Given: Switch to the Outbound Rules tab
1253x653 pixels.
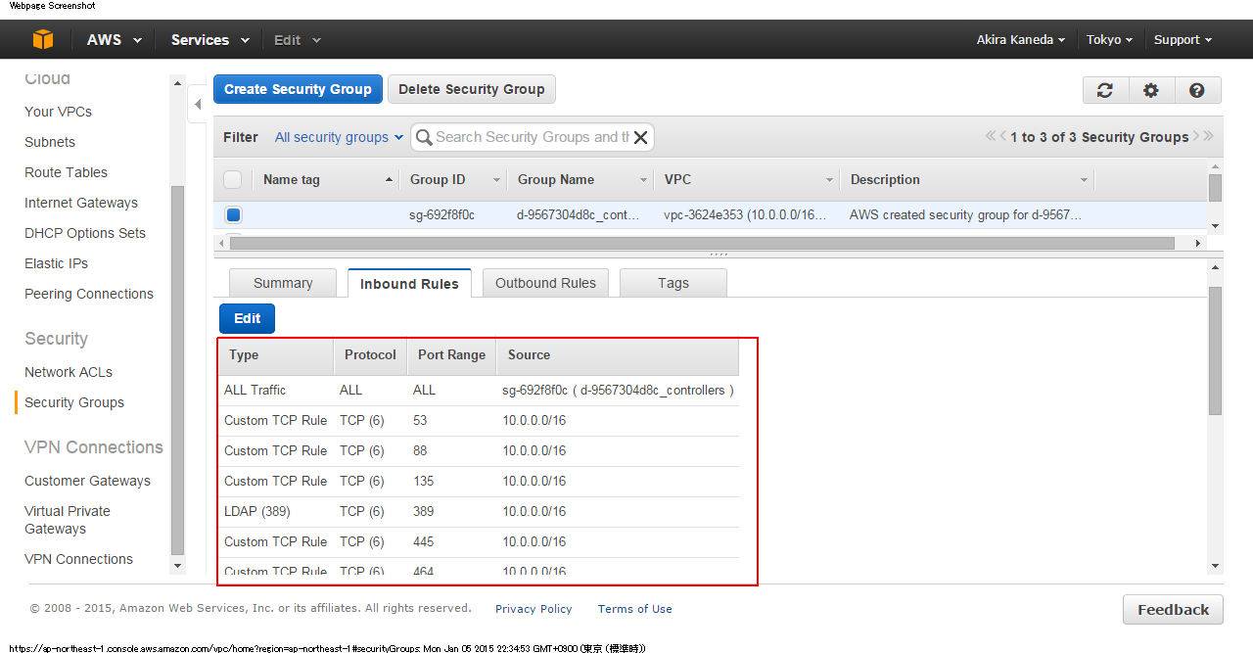Looking at the screenshot, I should click(x=545, y=283).
